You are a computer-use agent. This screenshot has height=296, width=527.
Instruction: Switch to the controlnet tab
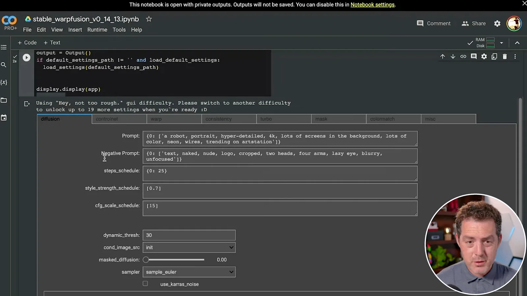[119, 119]
